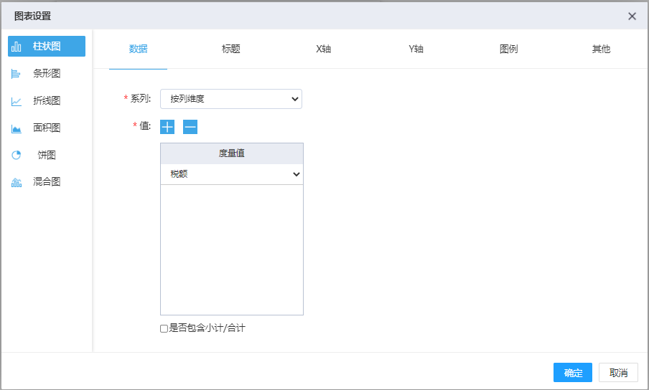Select the 饼图 pie chart icon
The height and width of the screenshot is (390, 649).
(x=16, y=155)
